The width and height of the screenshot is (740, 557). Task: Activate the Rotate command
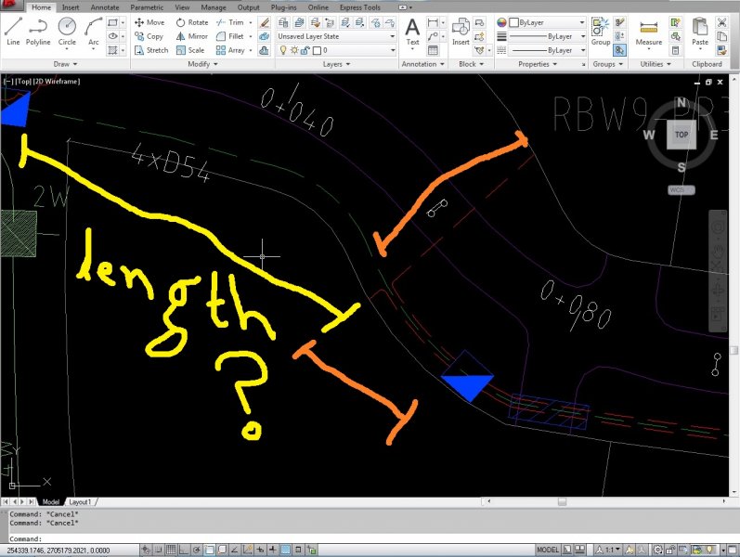click(x=192, y=22)
